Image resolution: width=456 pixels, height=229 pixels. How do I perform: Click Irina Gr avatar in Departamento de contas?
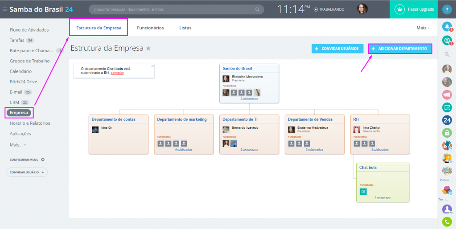[95, 130]
